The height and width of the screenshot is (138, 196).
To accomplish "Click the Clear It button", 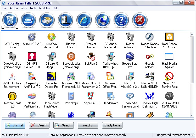I will (39, 125).
